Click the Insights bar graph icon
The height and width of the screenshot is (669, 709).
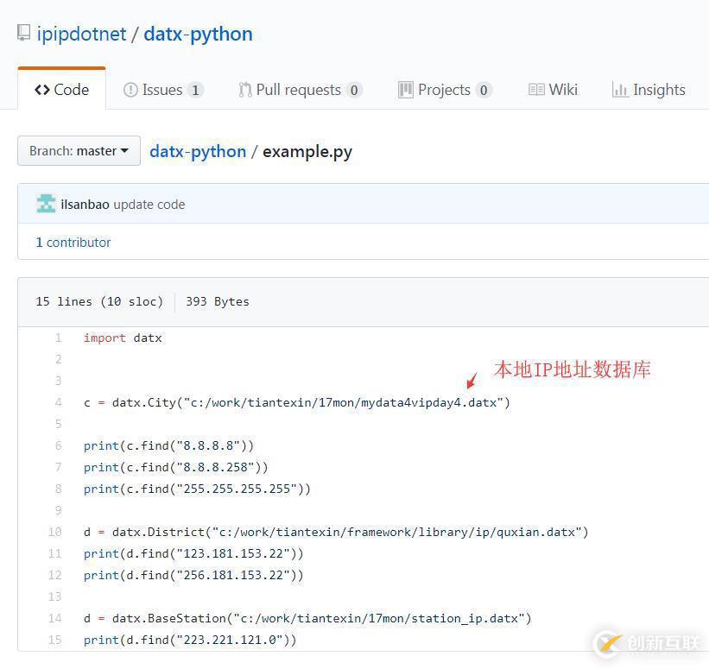619,90
